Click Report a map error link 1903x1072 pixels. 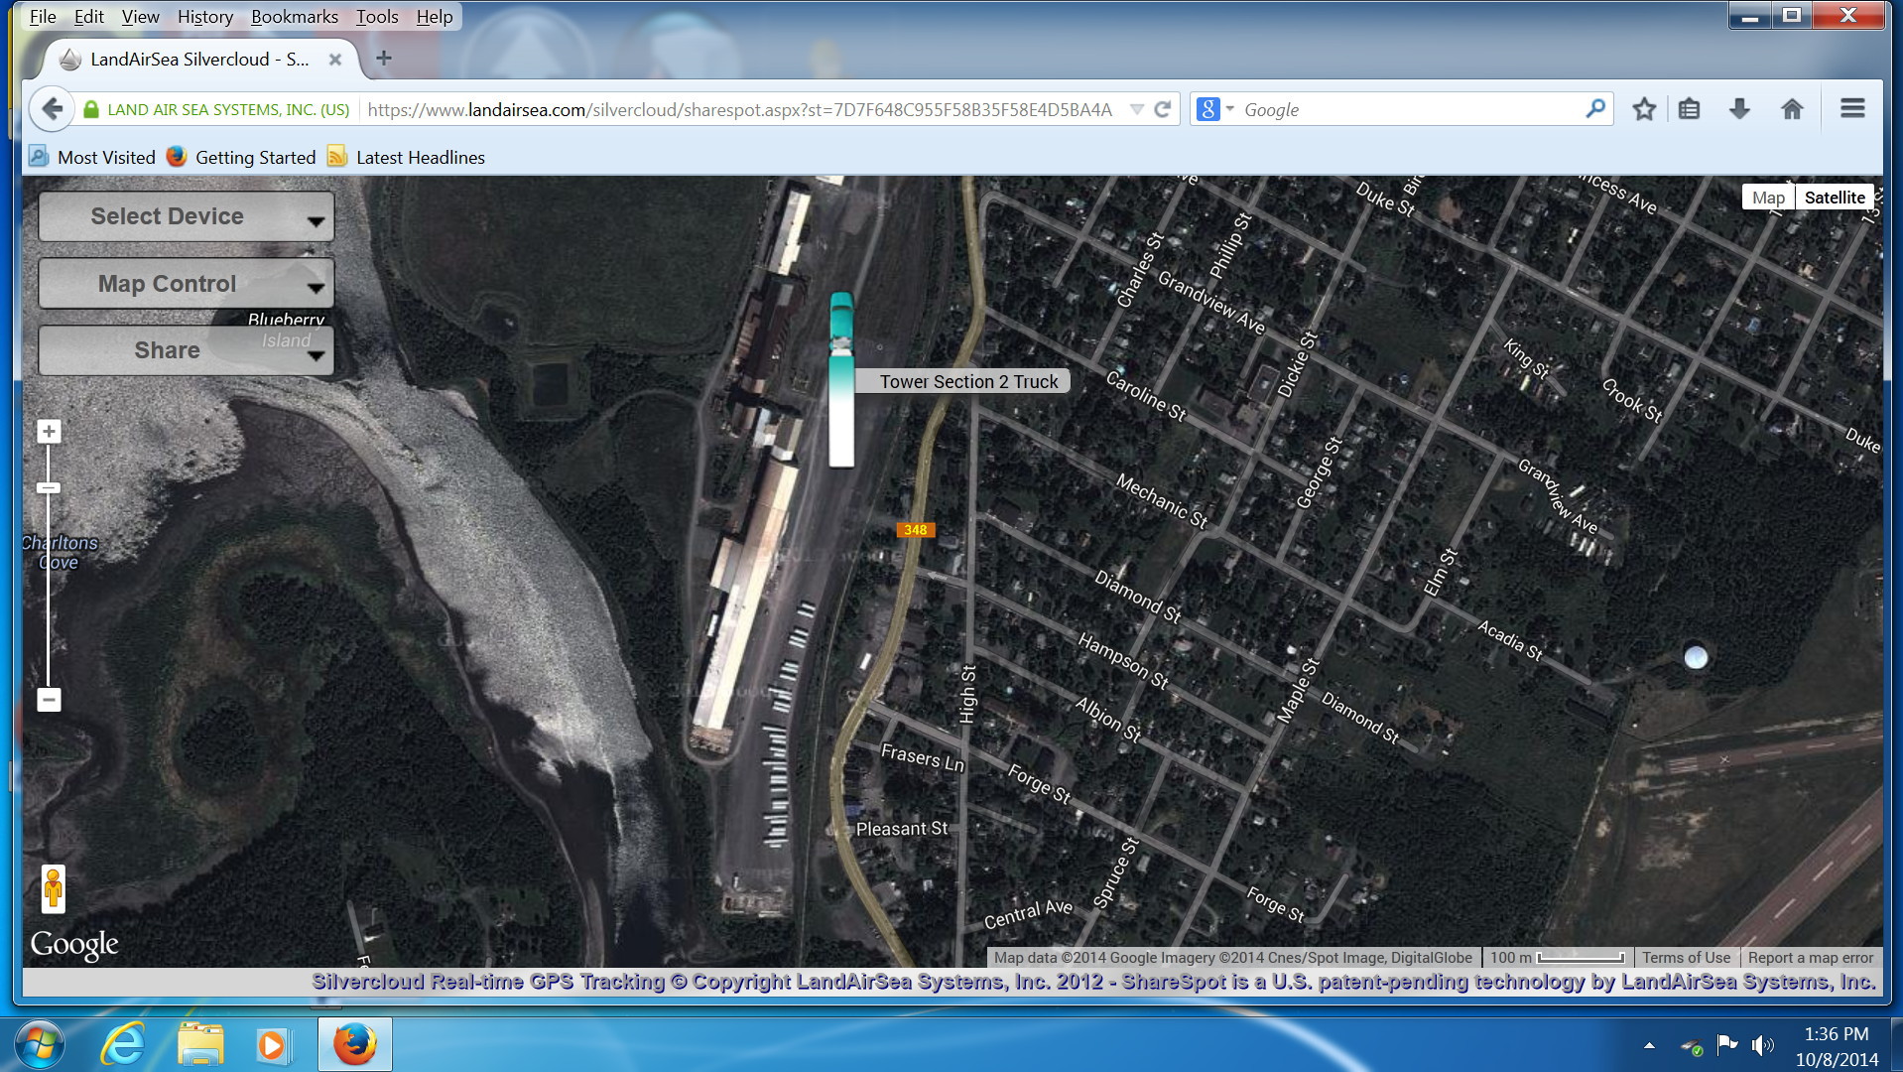pyautogui.click(x=1810, y=958)
